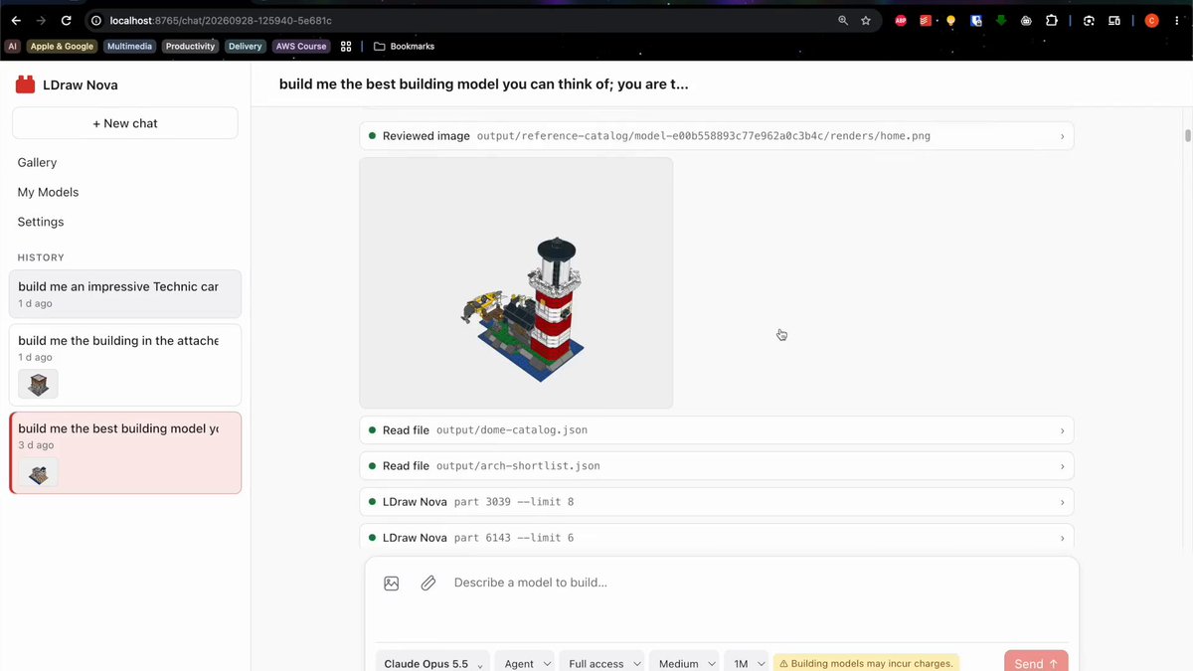Open the Bookmarks folder

[x=404, y=46]
